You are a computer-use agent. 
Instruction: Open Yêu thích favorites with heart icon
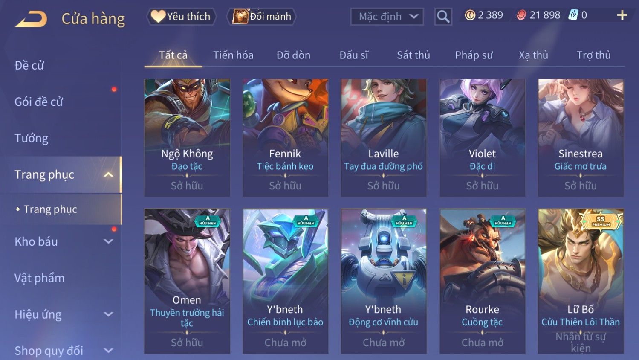181,17
